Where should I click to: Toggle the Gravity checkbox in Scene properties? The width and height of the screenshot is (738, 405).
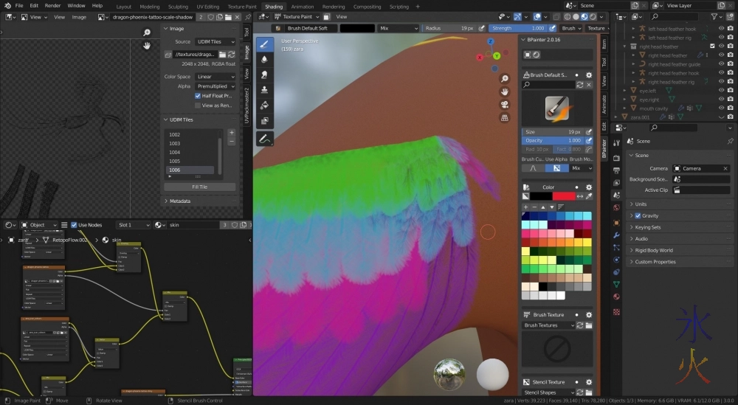pyautogui.click(x=638, y=215)
